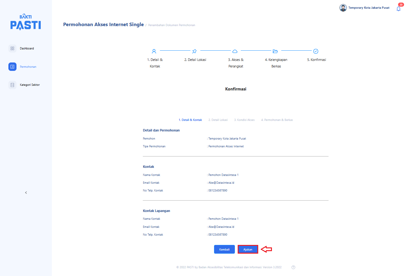The image size is (406, 276).
Task: Open the 3. Kondisi Akses tab
Action: tap(244, 120)
